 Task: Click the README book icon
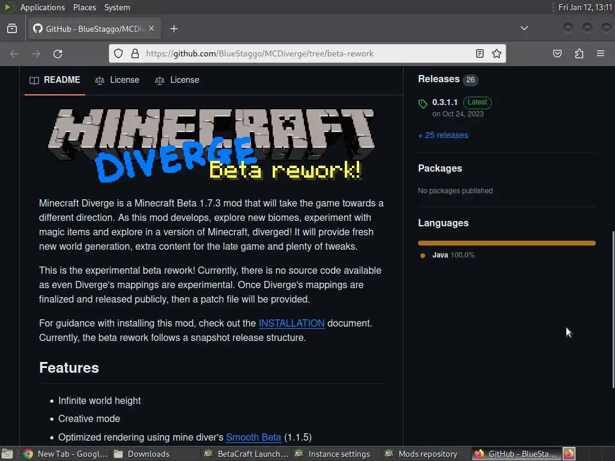click(34, 80)
